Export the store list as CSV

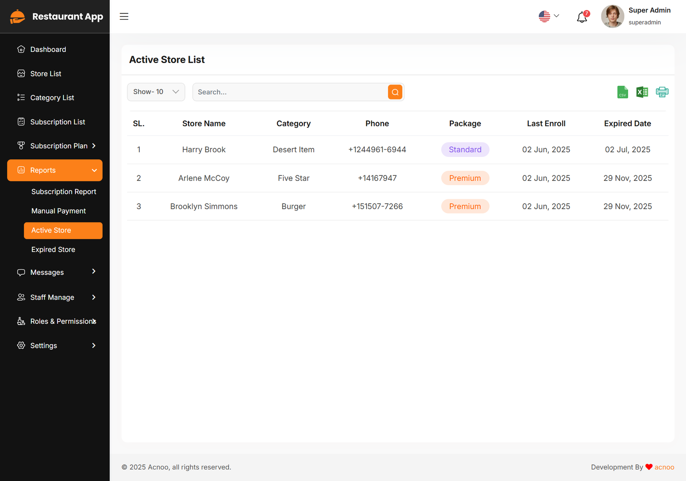(x=623, y=92)
